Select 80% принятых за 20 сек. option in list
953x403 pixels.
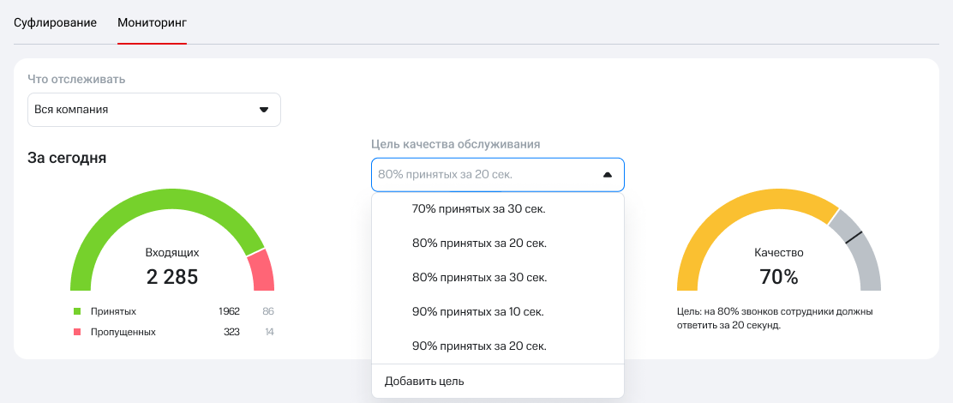coord(479,243)
